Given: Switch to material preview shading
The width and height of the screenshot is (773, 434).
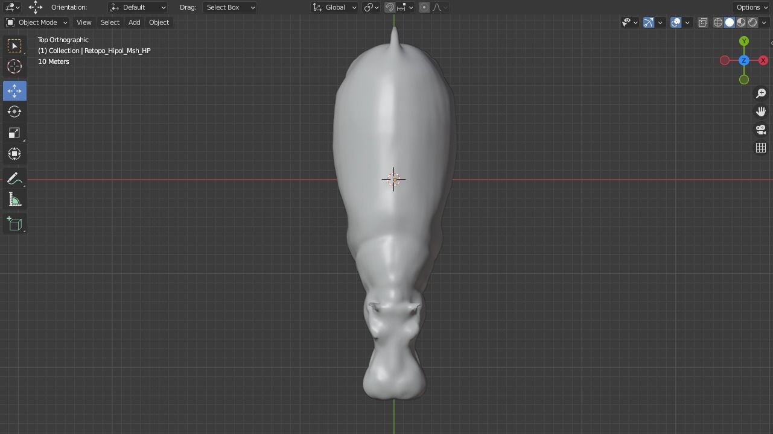Looking at the screenshot, I should coord(741,22).
